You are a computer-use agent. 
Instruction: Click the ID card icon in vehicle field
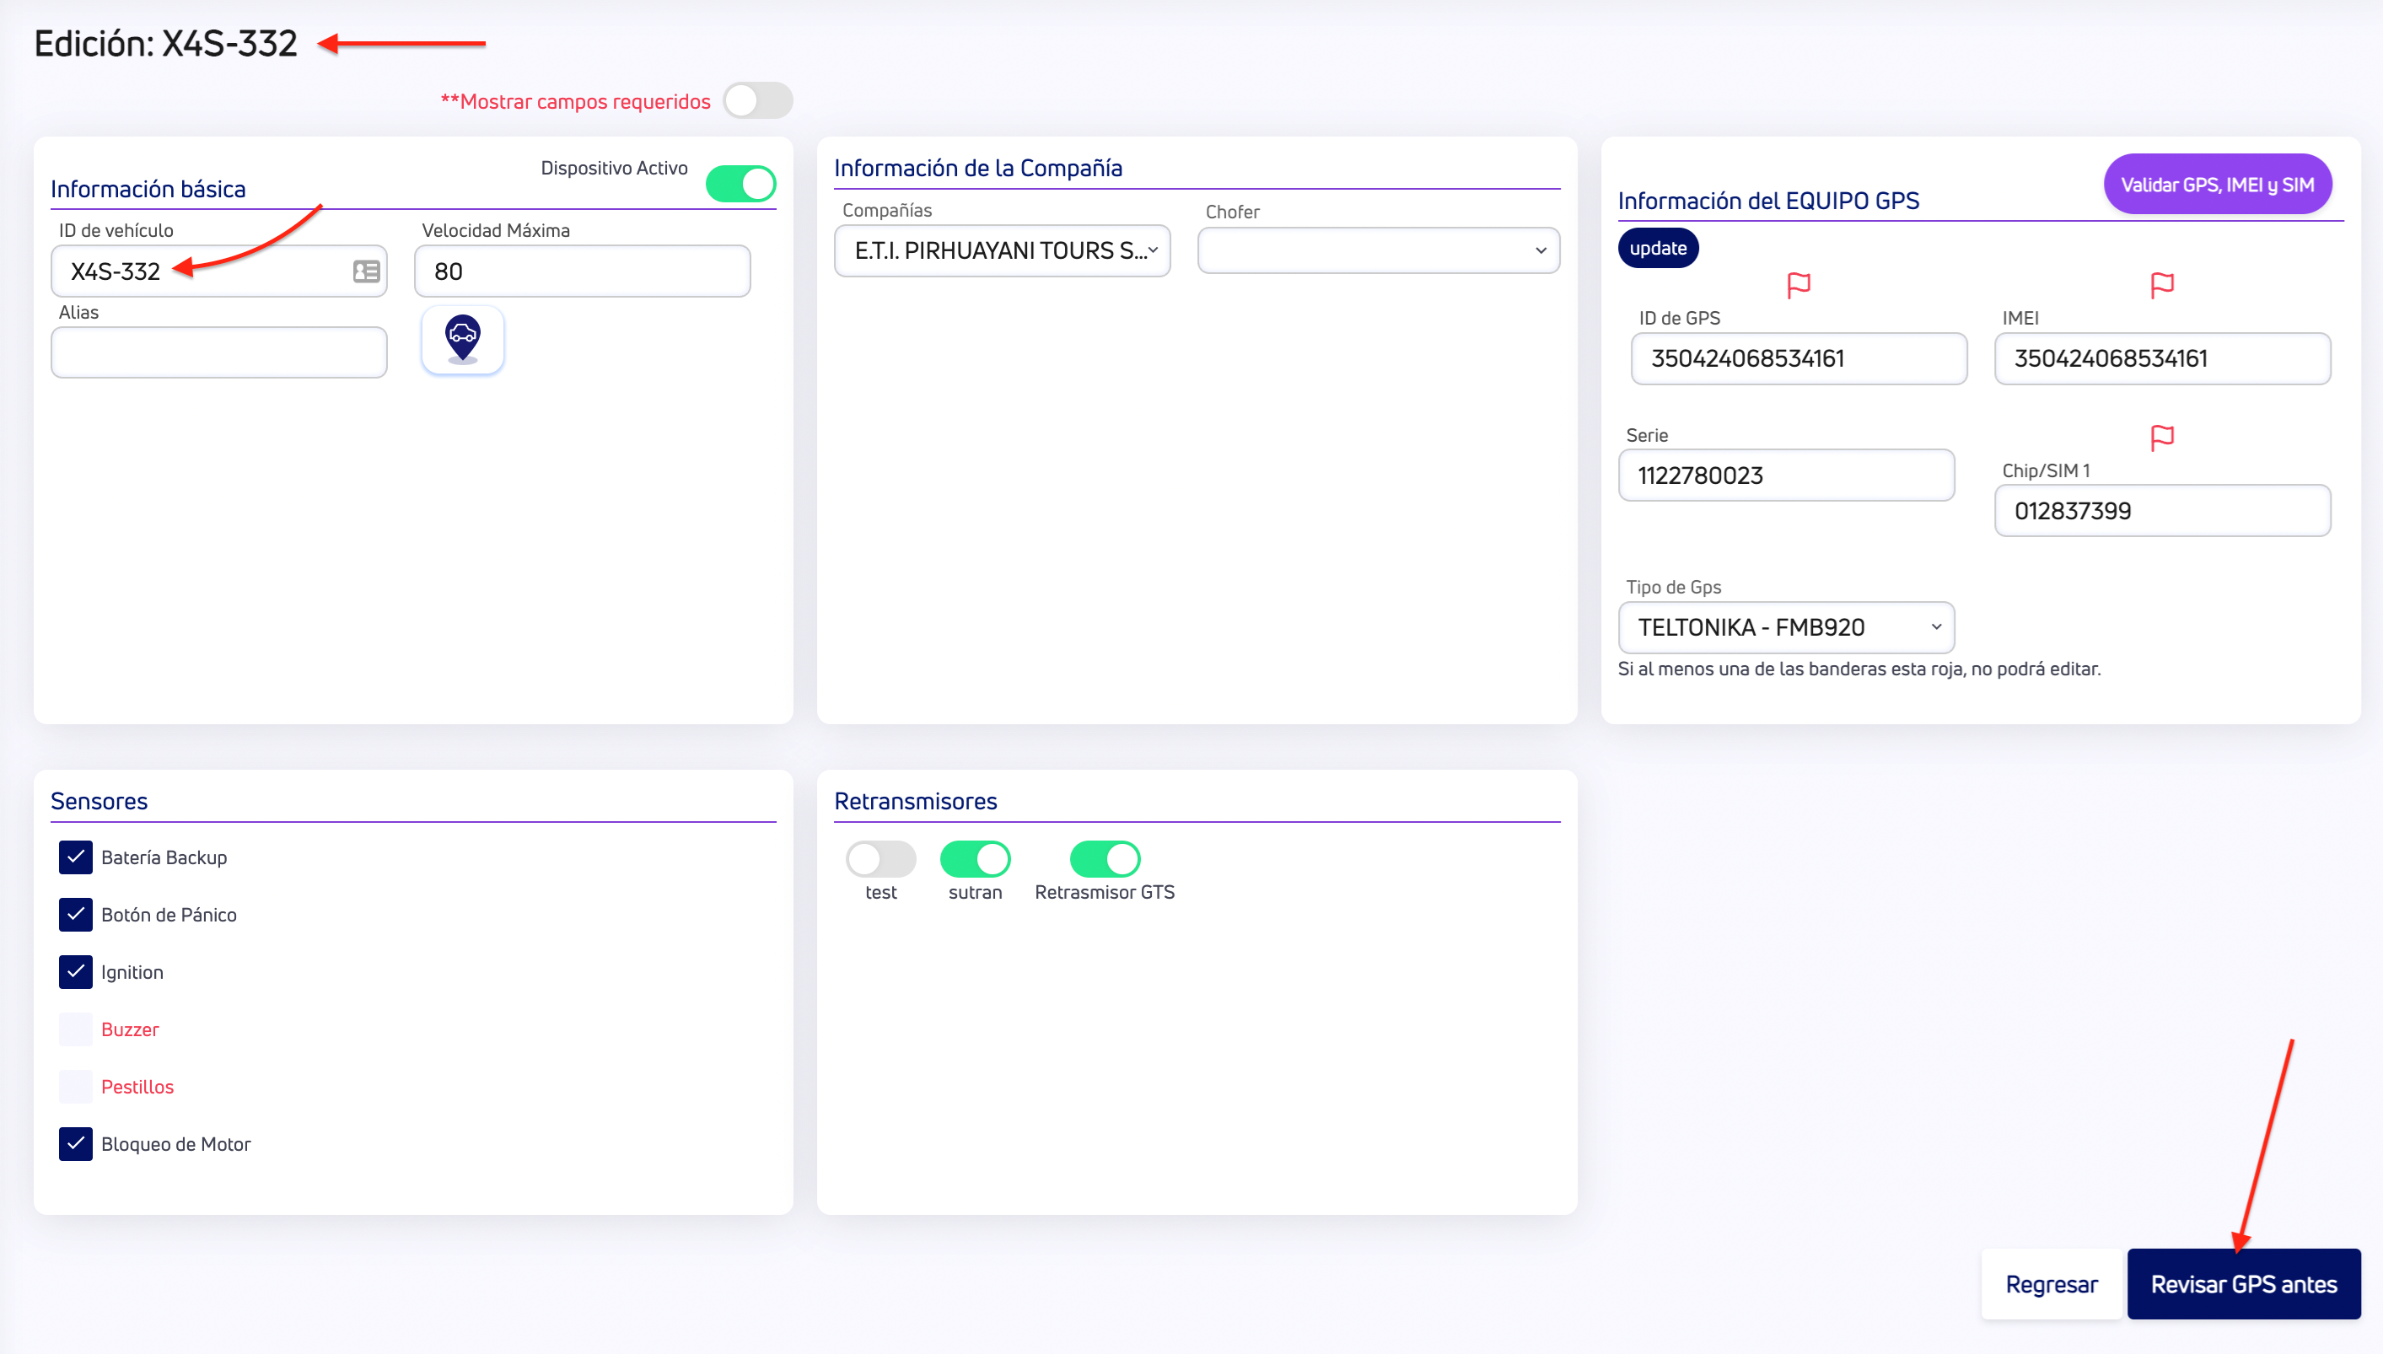(x=367, y=271)
